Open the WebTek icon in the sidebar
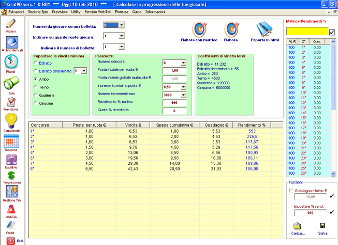The image size is (338, 245). click(11, 209)
